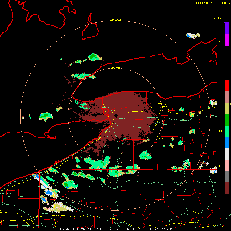This screenshot has width=231, height=231.
Task: Click the 'DS' legend label
Action: coord(220,154)
